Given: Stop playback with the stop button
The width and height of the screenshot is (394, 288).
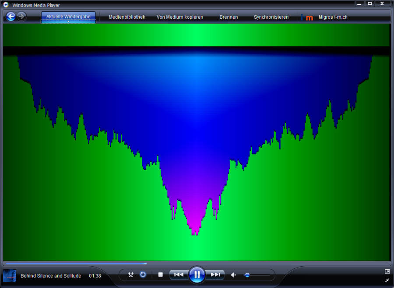Looking at the screenshot, I should pos(160,275).
